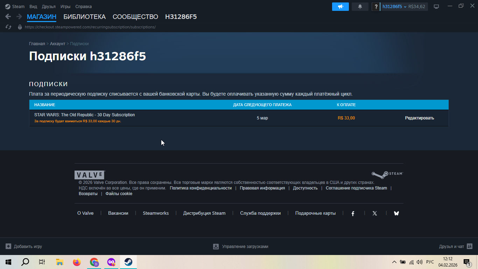
Task: Open the volume tray icon
Action: [x=420, y=262]
